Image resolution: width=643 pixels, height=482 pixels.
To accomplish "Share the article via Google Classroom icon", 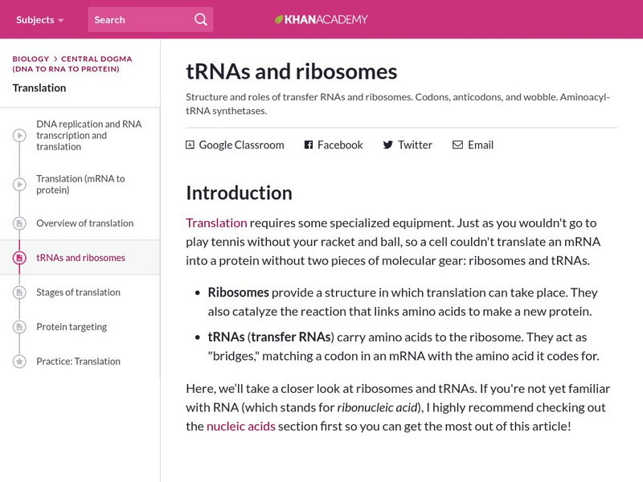I will point(189,145).
